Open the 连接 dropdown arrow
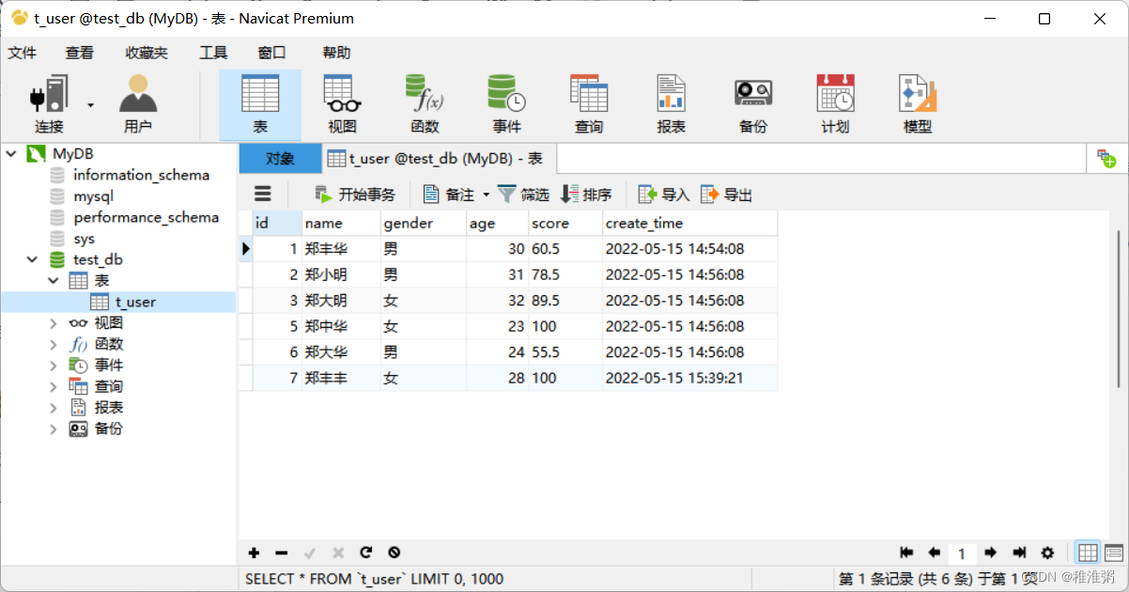The height and width of the screenshot is (592, 1129). click(x=91, y=104)
